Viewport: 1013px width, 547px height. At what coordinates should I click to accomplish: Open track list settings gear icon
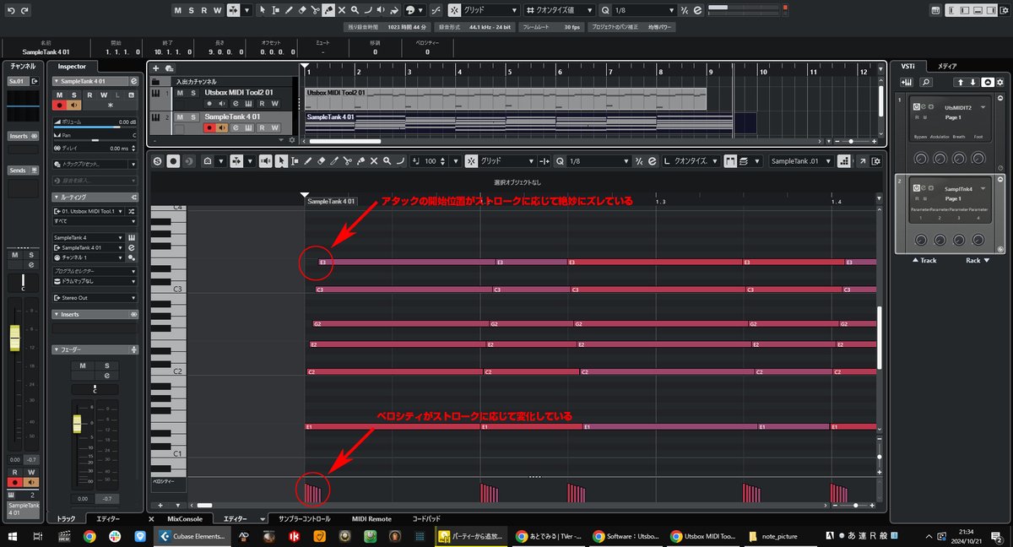click(x=292, y=140)
